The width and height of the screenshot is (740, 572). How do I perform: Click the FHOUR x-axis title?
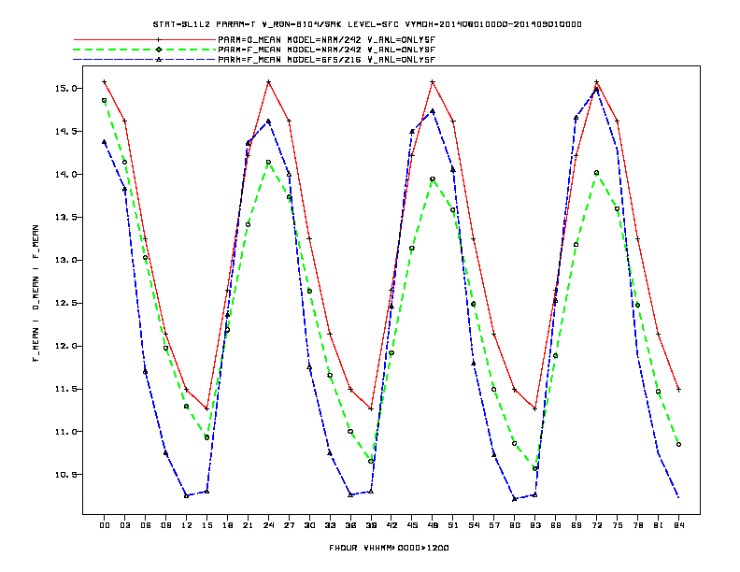click(389, 548)
